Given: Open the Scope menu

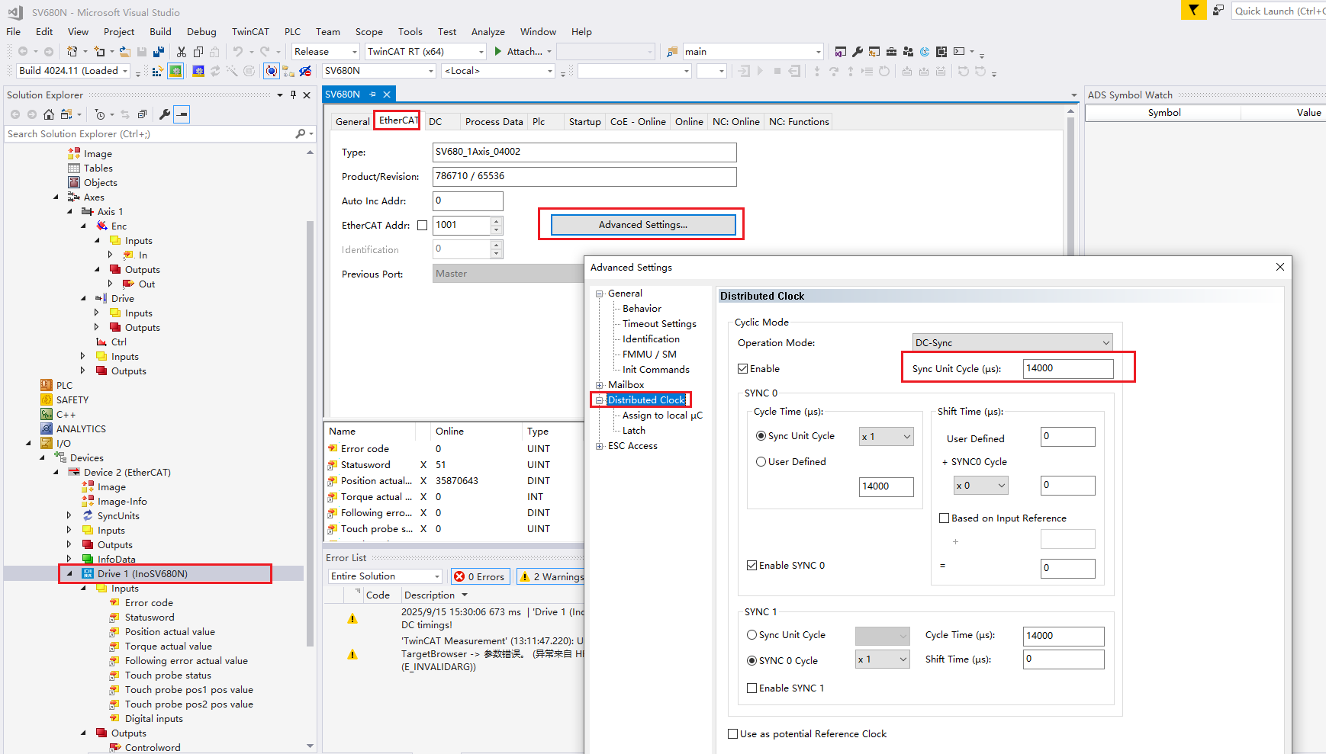Looking at the screenshot, I should tap(369, 32).
